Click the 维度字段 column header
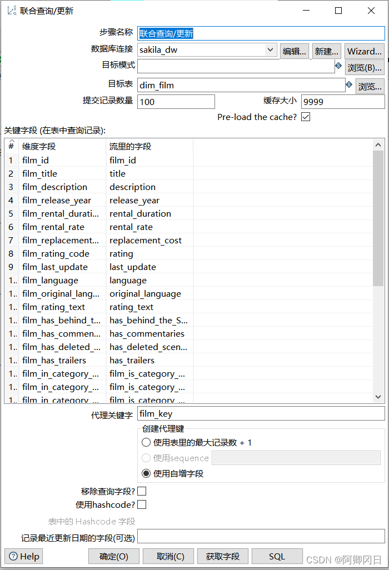389x570 pixels. (x=62, y=147)
